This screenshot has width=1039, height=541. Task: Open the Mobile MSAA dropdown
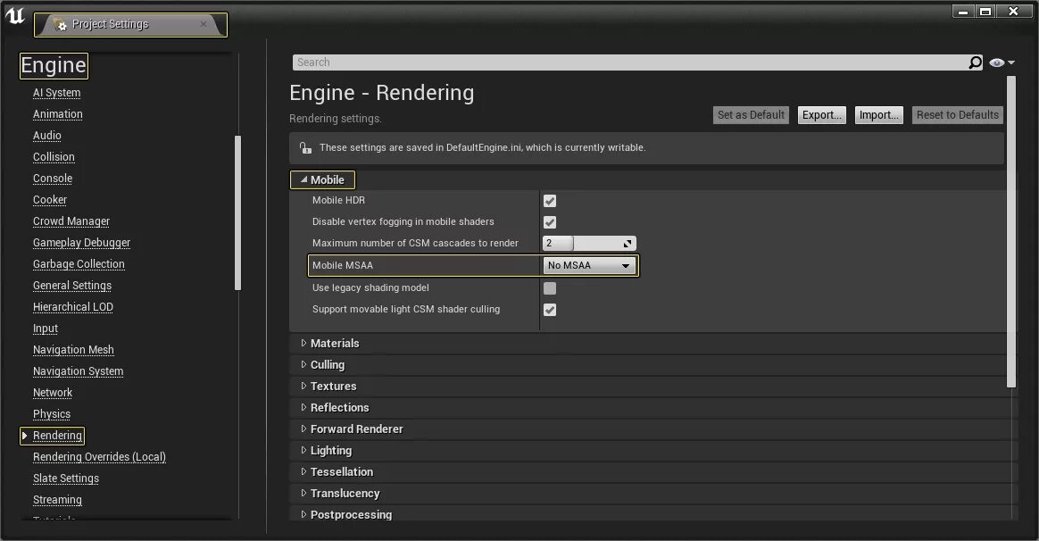pos(589,265)
